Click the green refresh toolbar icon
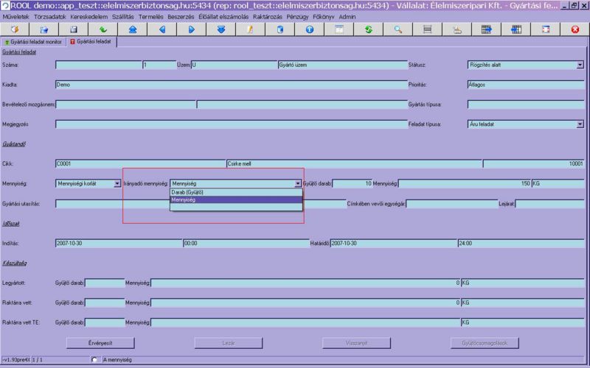Image resolution: width=590 pixels, height=368 pixels. 368,29
